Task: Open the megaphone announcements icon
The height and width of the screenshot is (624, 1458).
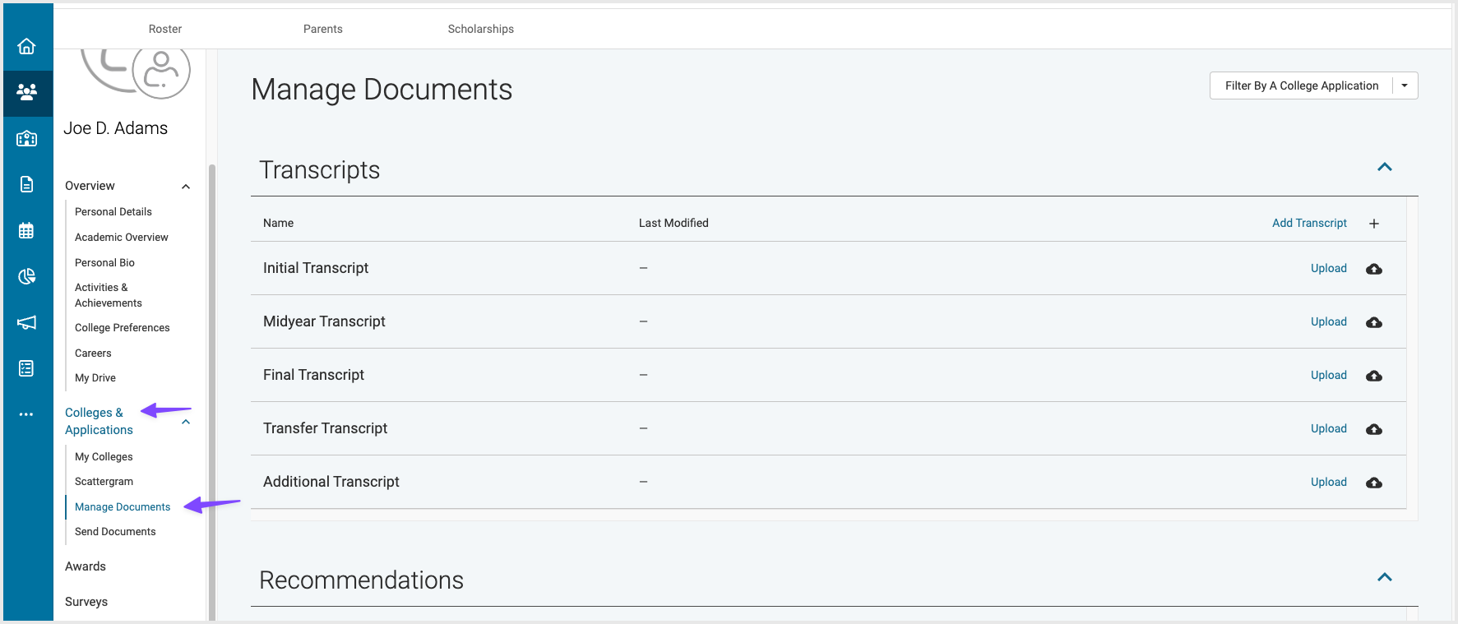Action: 26,322
